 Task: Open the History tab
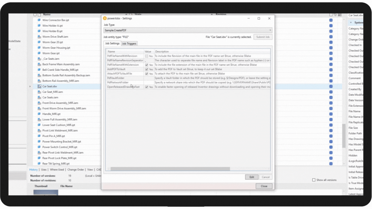(x=33, y=170)
